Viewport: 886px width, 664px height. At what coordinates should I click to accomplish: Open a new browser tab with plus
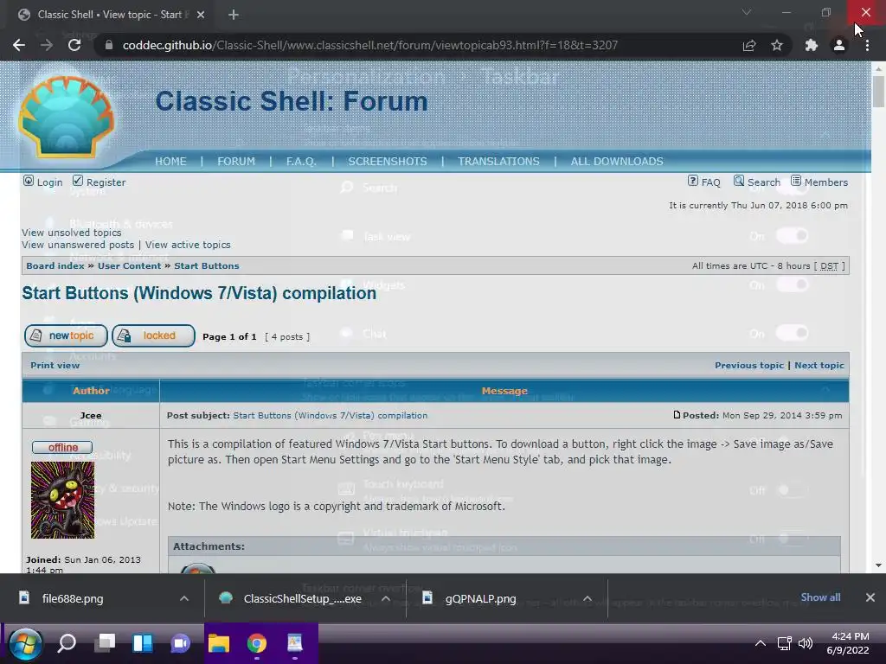click(x=234, y=15)
